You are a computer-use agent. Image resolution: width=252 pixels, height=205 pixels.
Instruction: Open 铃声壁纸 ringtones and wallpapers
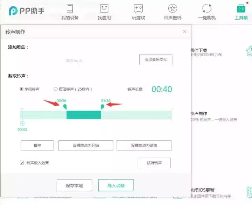[x=173, y=12]
